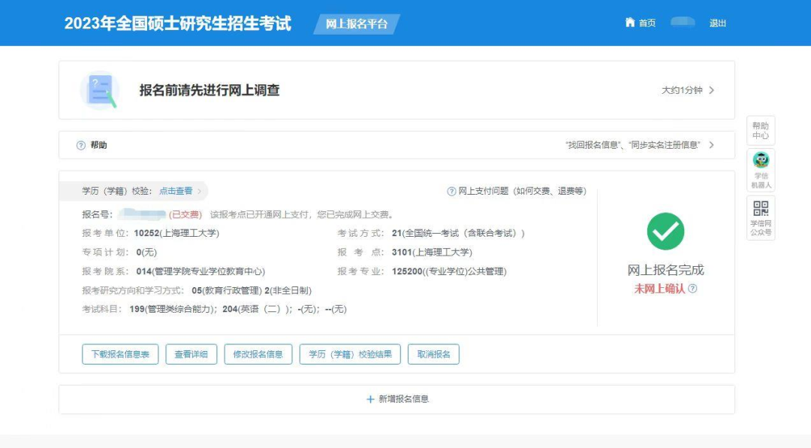Open 报名前请先进行网上调查 survey

click(210, 90)
